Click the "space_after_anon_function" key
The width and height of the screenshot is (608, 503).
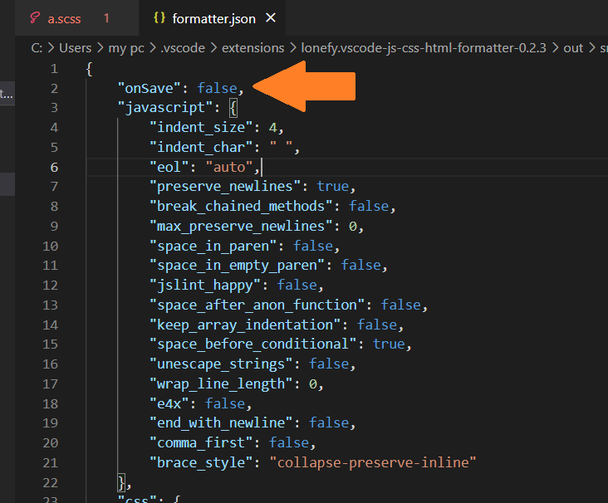[x=257, y=305]
